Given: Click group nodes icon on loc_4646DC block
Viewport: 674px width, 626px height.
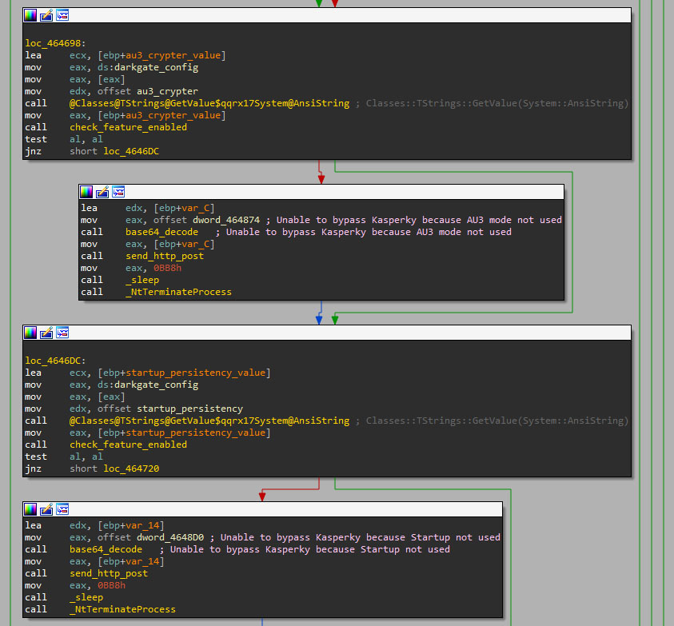Looking at the screenshot, I should [x=62, y=333].
